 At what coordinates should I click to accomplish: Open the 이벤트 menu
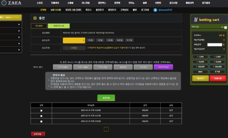(158, 3)
